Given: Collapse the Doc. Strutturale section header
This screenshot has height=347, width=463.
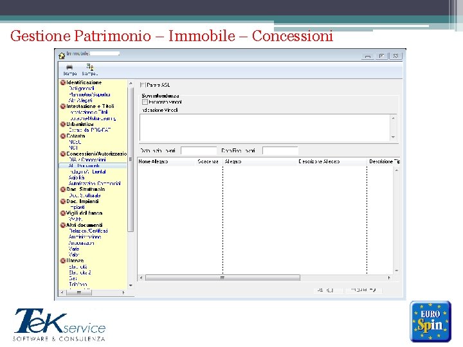Looking at the screenshot, I should (86, 189).
